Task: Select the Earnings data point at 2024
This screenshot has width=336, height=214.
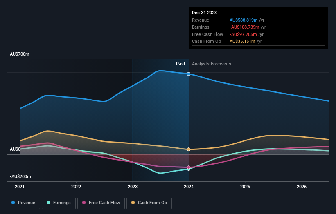Action: click(189, 169)
